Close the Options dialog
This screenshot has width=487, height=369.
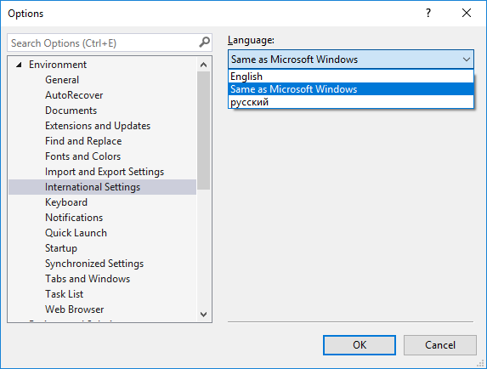467,13
